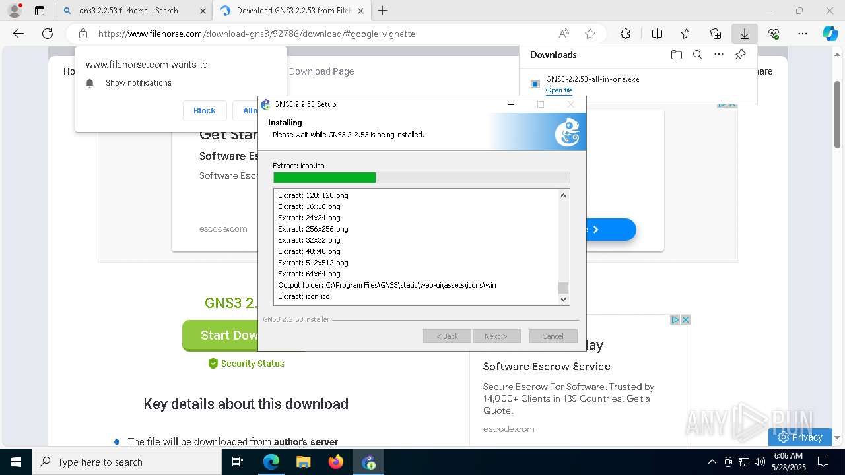The image size is (845, 475).
Task: Show hidden tray icons chevron
Action: pyautogui.click(x=712, y=462)
